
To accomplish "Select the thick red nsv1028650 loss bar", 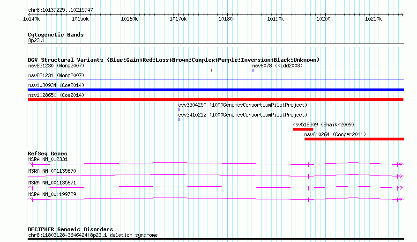I will click(216, 100).
